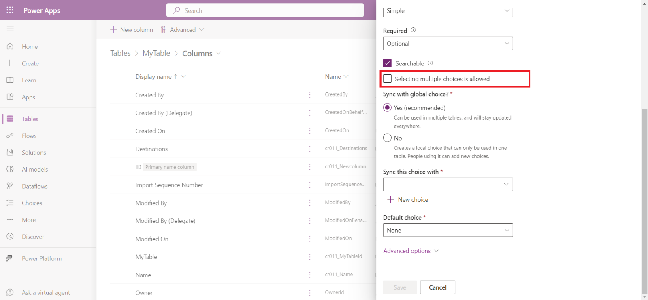Screen dimensions: 648x300
Task: Go to Home in sidebar
Action: (x=30, y=47)
